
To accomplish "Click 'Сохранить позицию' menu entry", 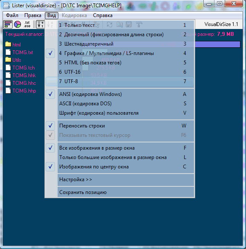I will pyautogui.click(x=120, y=192).
